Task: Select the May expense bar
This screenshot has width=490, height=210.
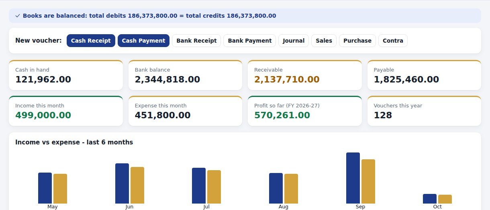Action: pos(60,189)
